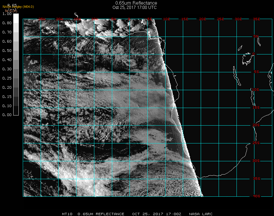The width and height of the screenshot is (274, 216).
Task: Click the 0.50 colorbar value
Action: coord(7,51)
